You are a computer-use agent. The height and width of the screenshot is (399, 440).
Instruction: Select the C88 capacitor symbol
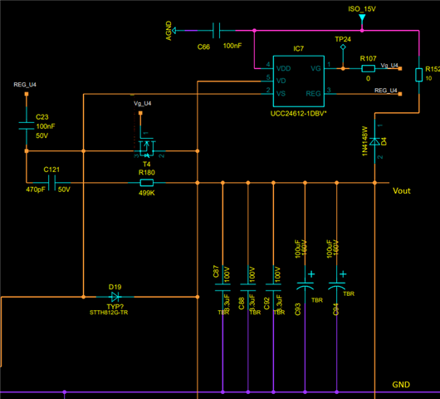[247, 287]
